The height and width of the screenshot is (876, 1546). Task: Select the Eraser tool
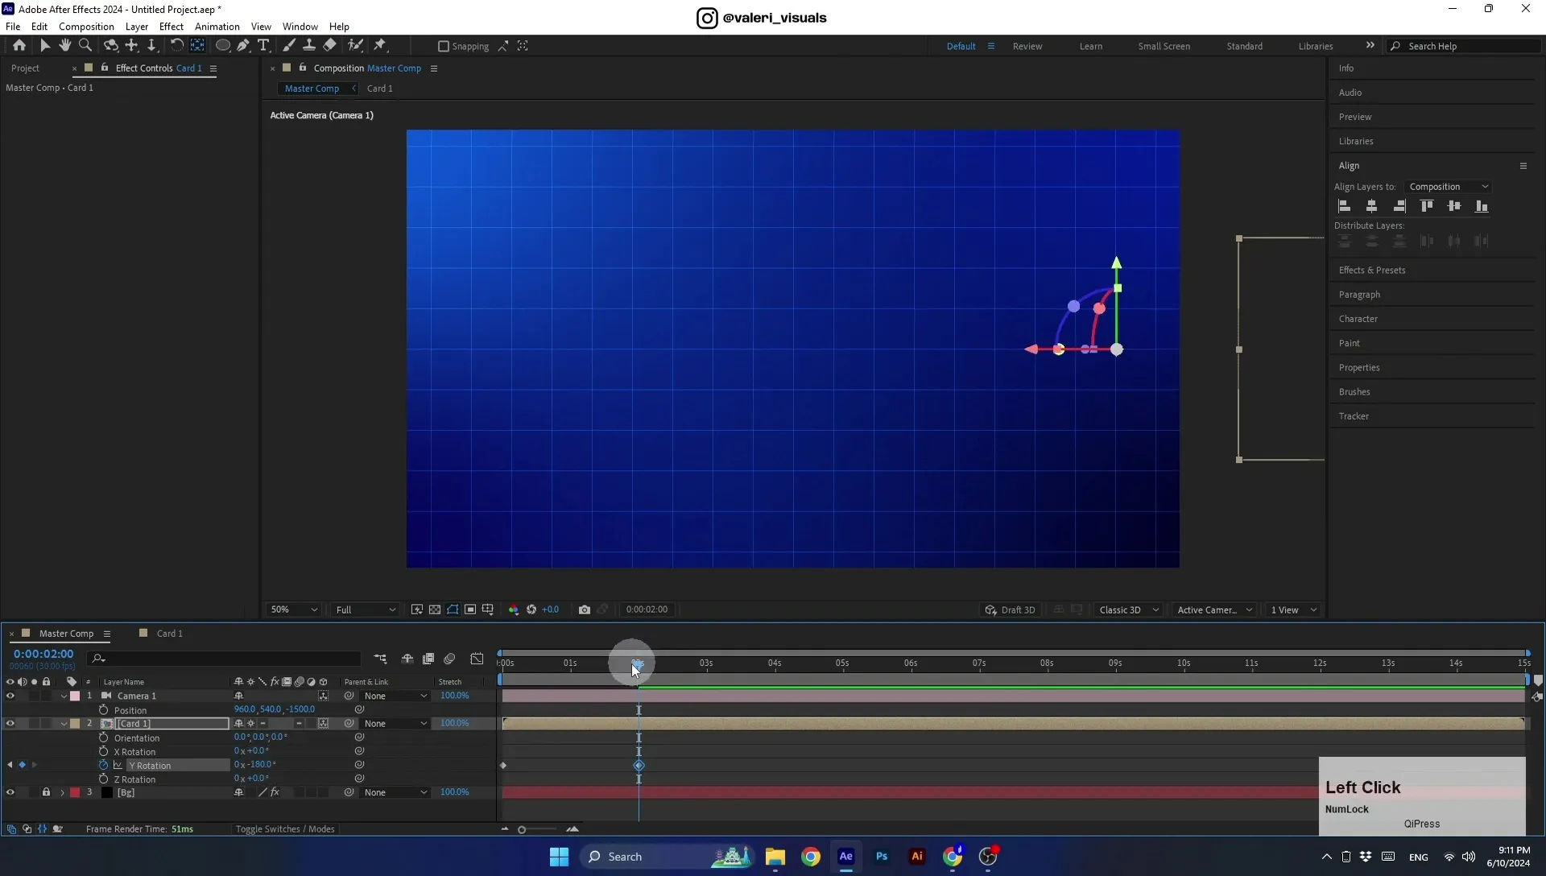tap(330, 46)
